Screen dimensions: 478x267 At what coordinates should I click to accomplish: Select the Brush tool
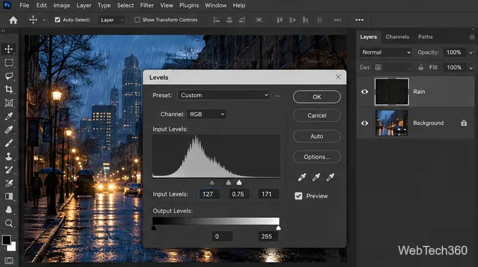pos(9,143)
